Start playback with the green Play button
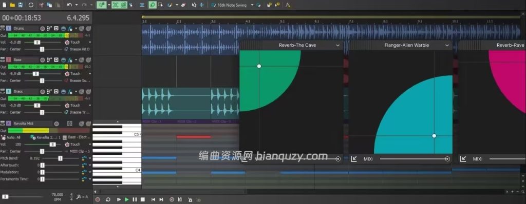The image size is (526, 204). click(x=126, y=199)
